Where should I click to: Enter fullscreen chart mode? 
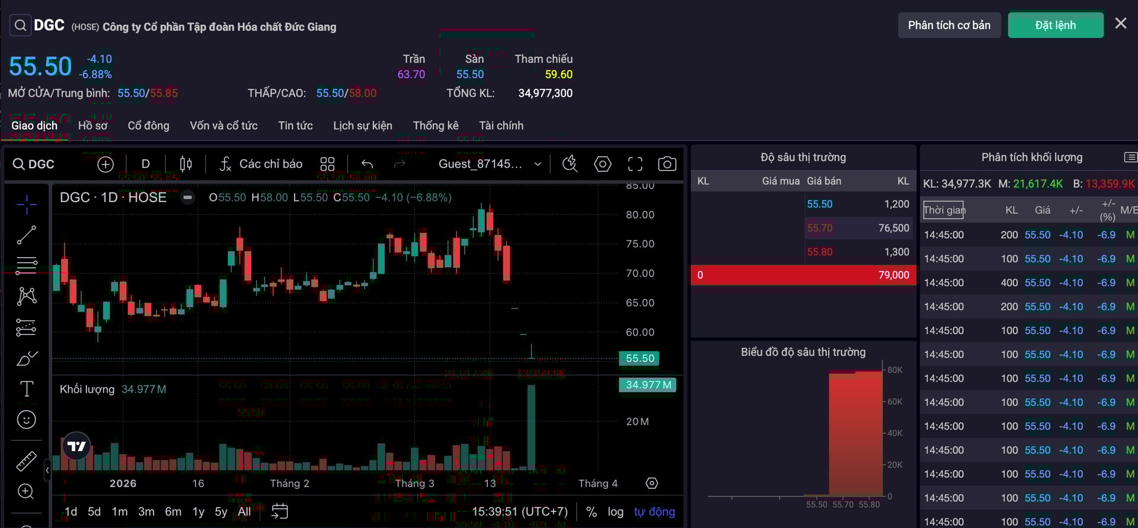pyautogui.click(x=635, y=164)
